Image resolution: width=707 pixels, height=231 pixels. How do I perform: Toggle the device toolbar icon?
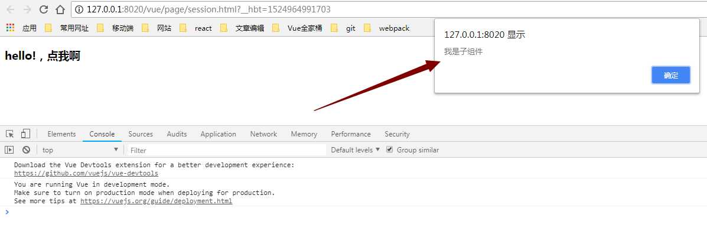coord(25,134)
